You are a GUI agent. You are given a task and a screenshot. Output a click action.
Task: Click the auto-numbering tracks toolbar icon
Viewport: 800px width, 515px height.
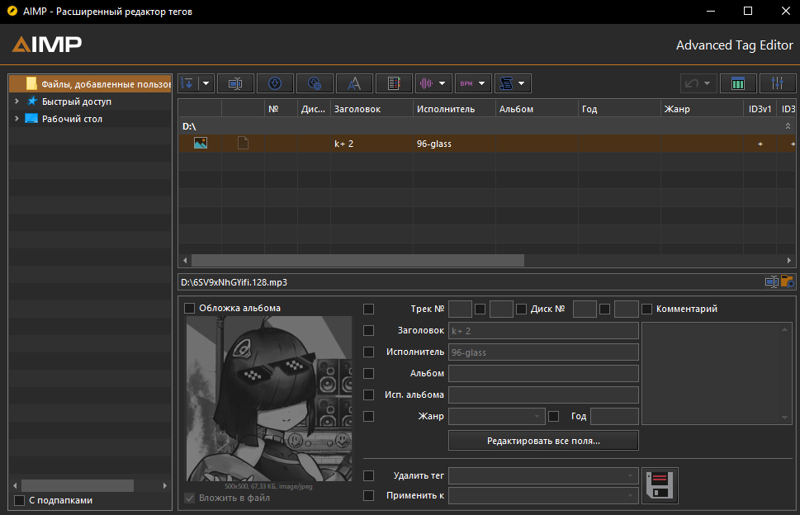(x=187, y=83)
